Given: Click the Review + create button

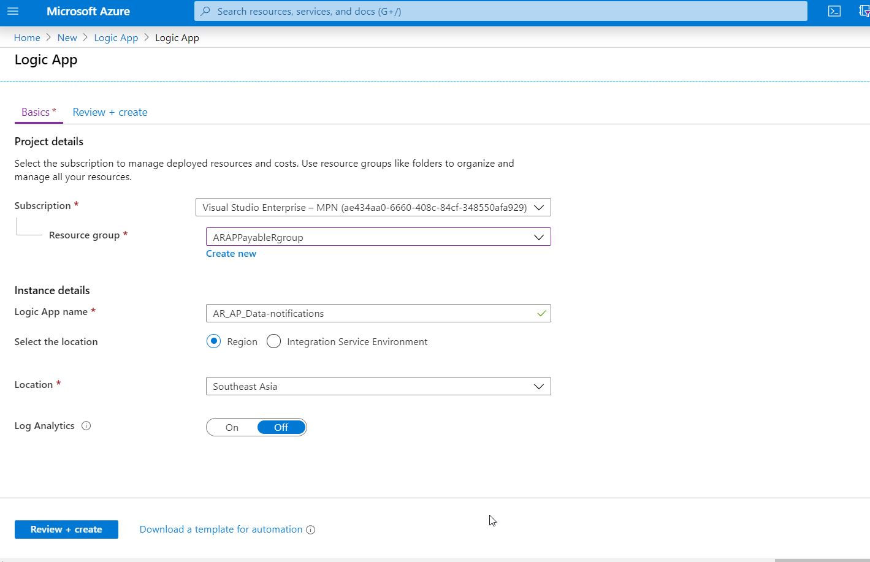Looking at the screenshot, I should [66, 530].
